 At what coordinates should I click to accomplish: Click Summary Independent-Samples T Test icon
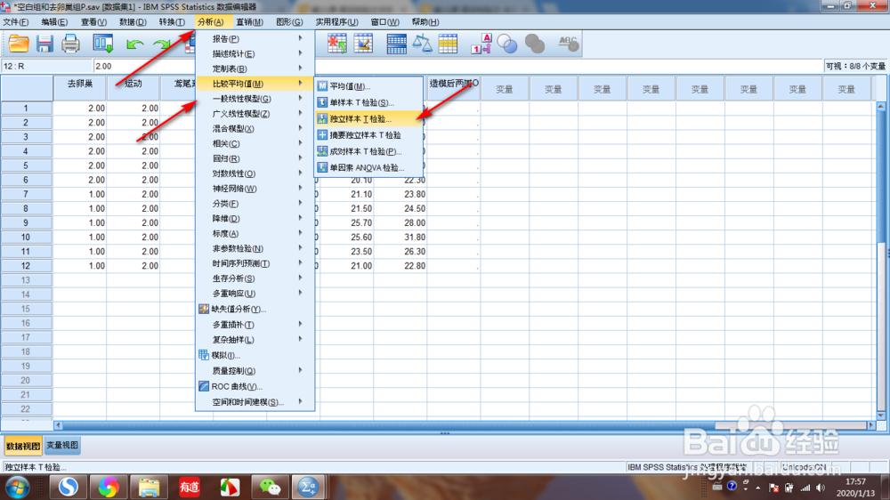322,135
